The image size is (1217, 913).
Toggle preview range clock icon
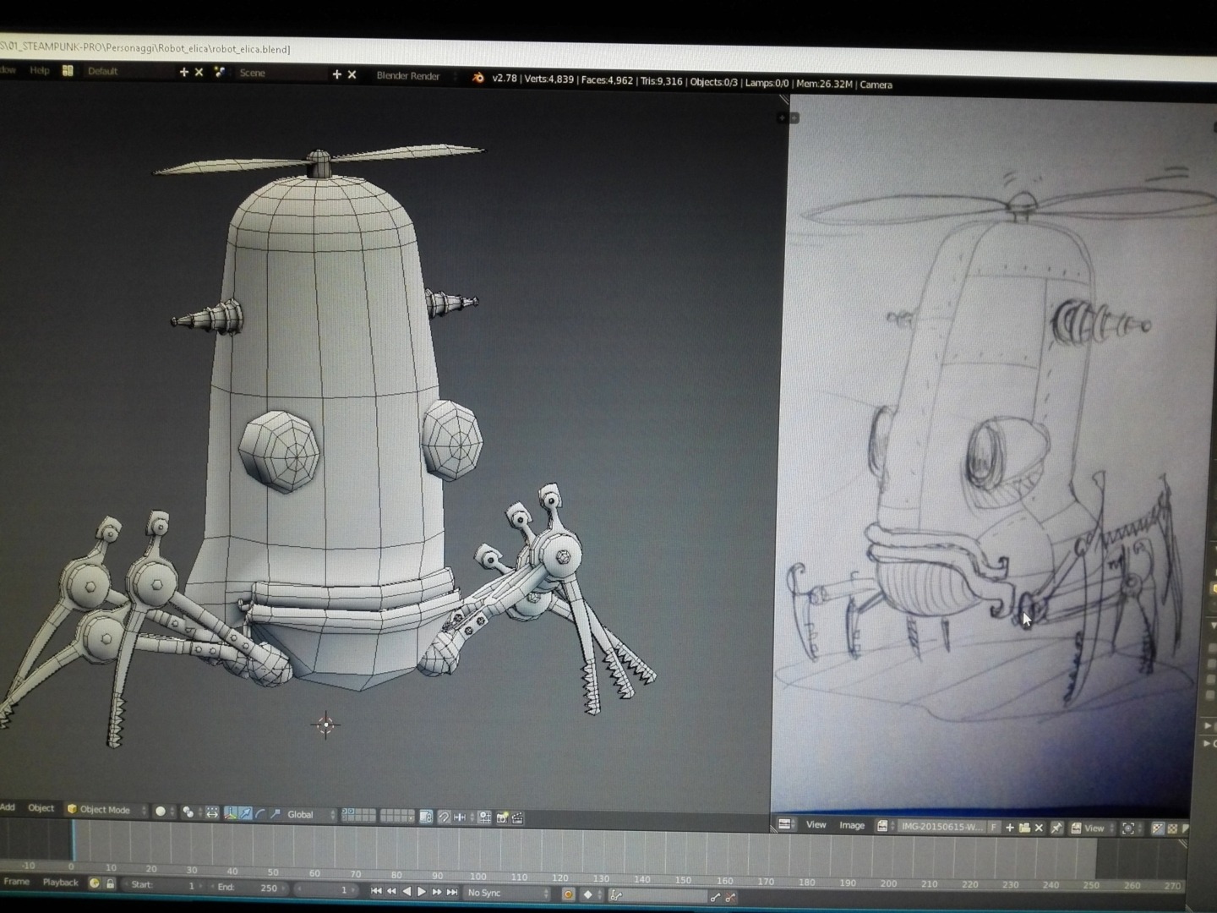(x=95, y=883)
